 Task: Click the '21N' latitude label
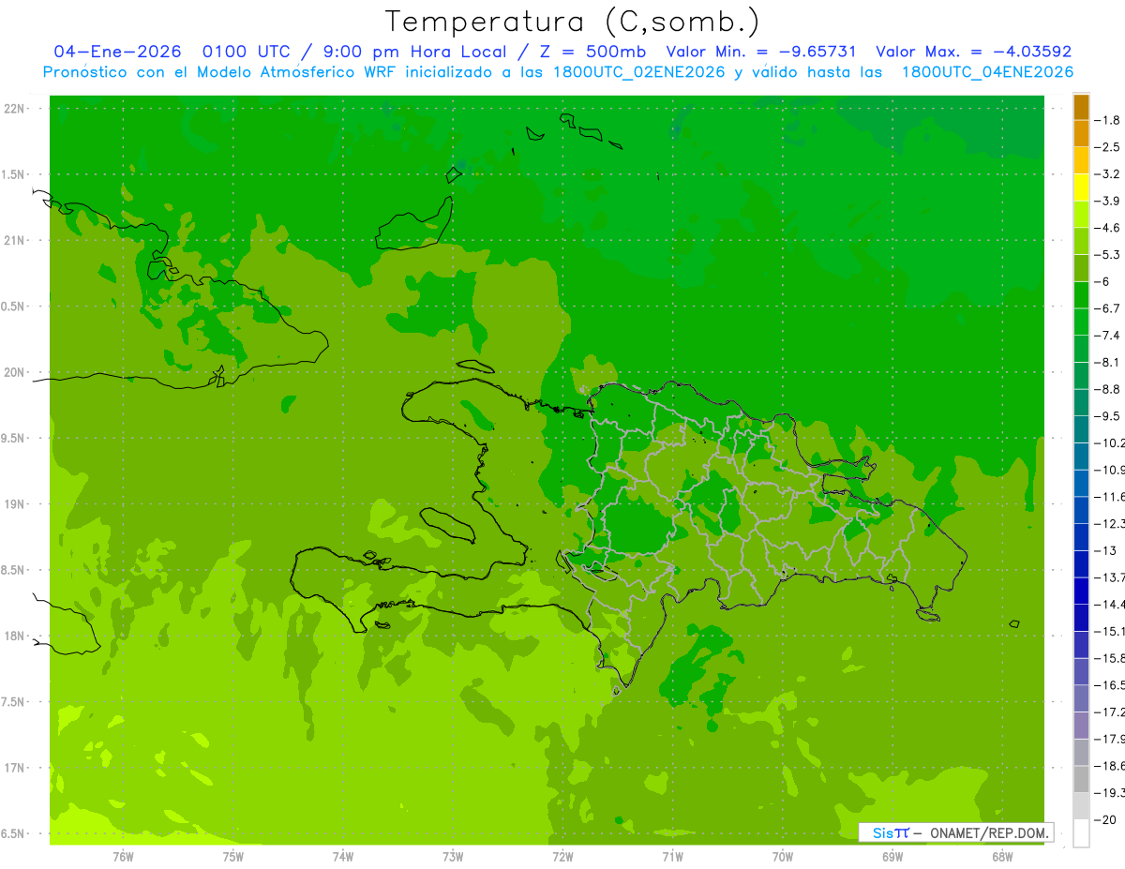[x=15, y=240]
